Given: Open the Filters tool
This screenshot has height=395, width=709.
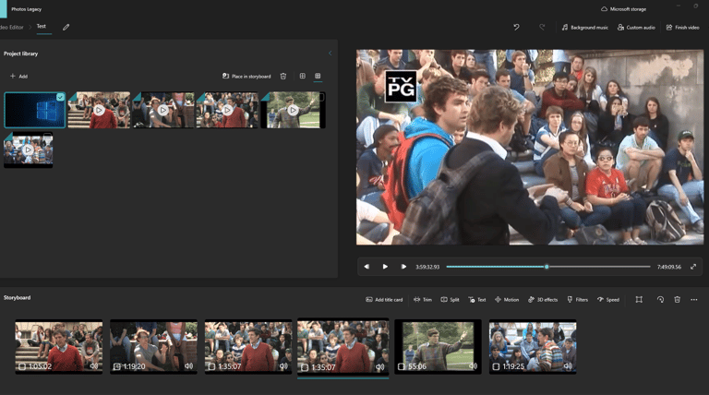Looking at the screenshot, I should [577, 300].
